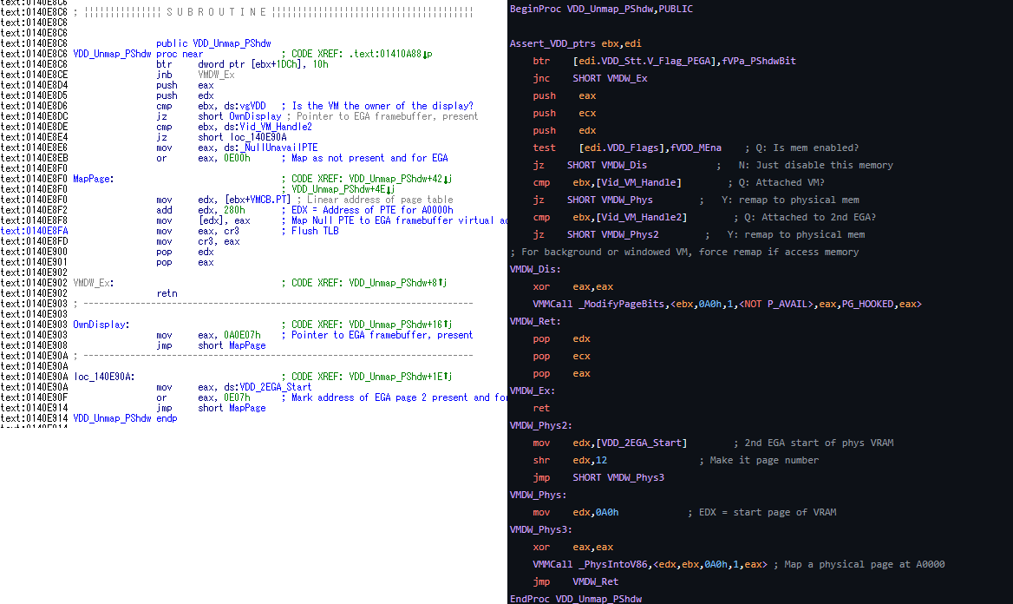This screenshot has height=604, width=1013.
Task: Select the ds:vgVDD operand in cmp instruction
Action: point(246,106)
